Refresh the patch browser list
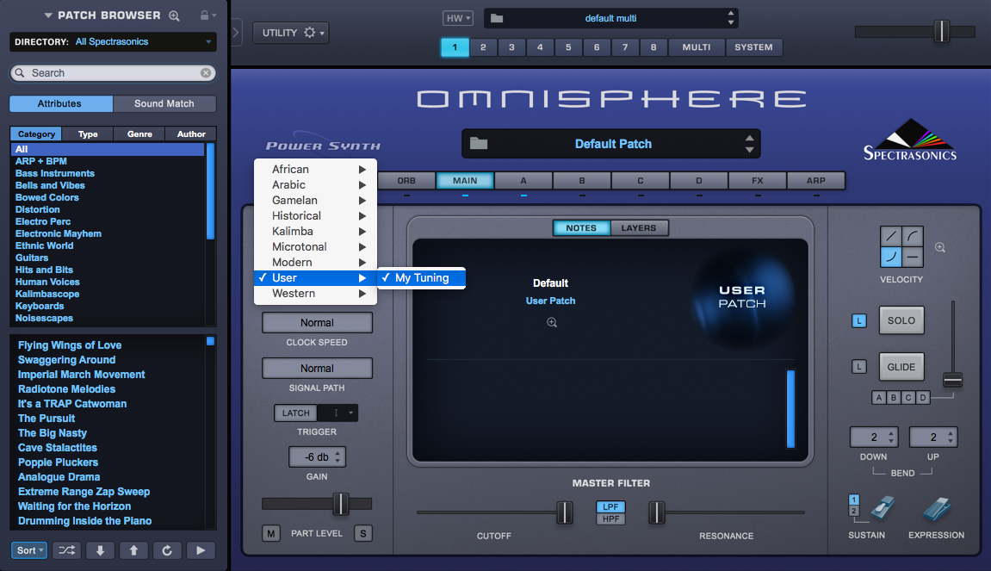991x571 pixels. click(167, 550)
